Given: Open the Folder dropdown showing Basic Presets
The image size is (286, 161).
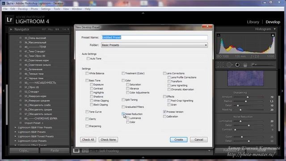Looking at the screenshot, I should pos(154,45).
